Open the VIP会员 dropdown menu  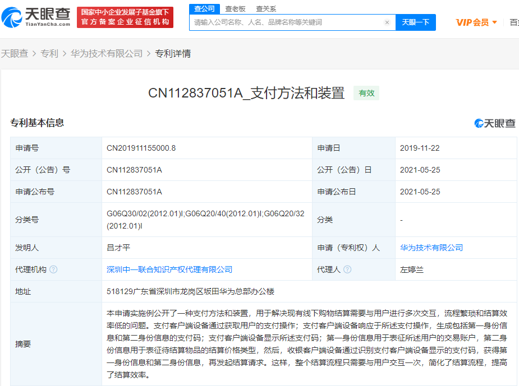pyautogui.click(x=476, y=22)
